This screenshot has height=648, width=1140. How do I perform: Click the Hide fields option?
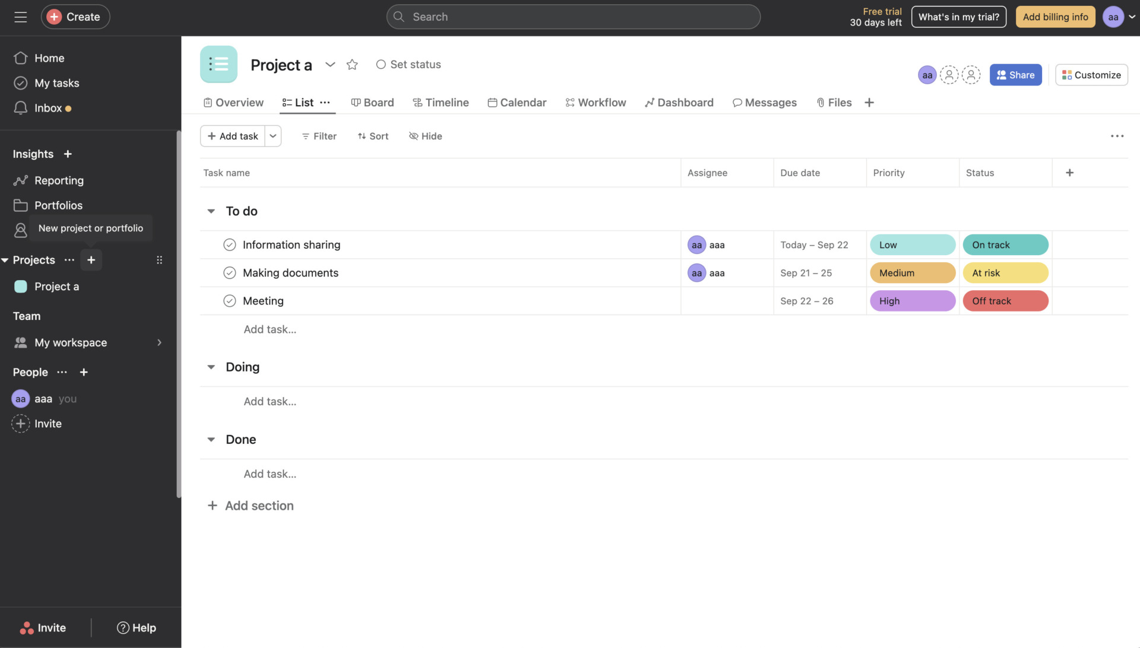[425, 136]
